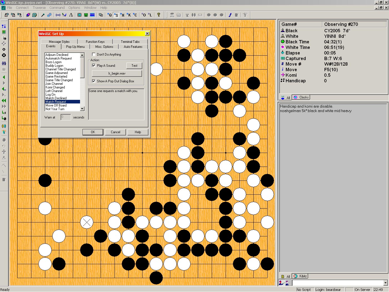This screenshot has width=389, height=292.
Task: Click the trophy game icon on the toolbar
Action: click(172, 15)
